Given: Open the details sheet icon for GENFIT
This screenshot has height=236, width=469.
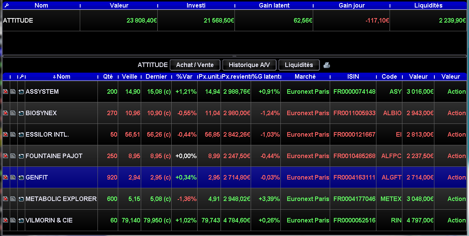Looking at the screenshot, I should 13,177.
